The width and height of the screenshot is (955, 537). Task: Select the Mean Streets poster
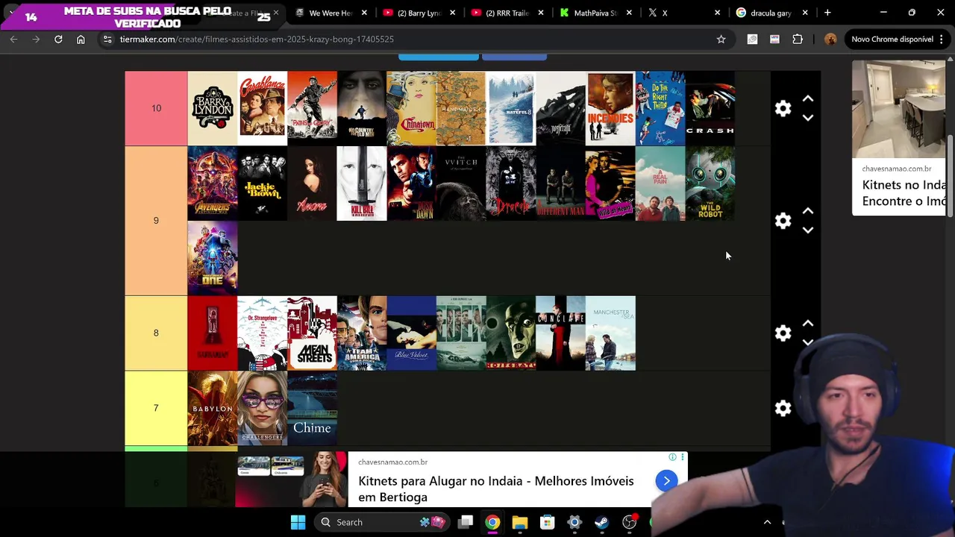[x=312, y=333]
